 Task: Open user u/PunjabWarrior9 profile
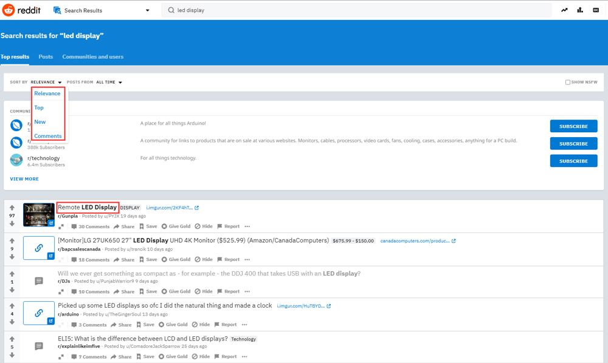(115, 281)
